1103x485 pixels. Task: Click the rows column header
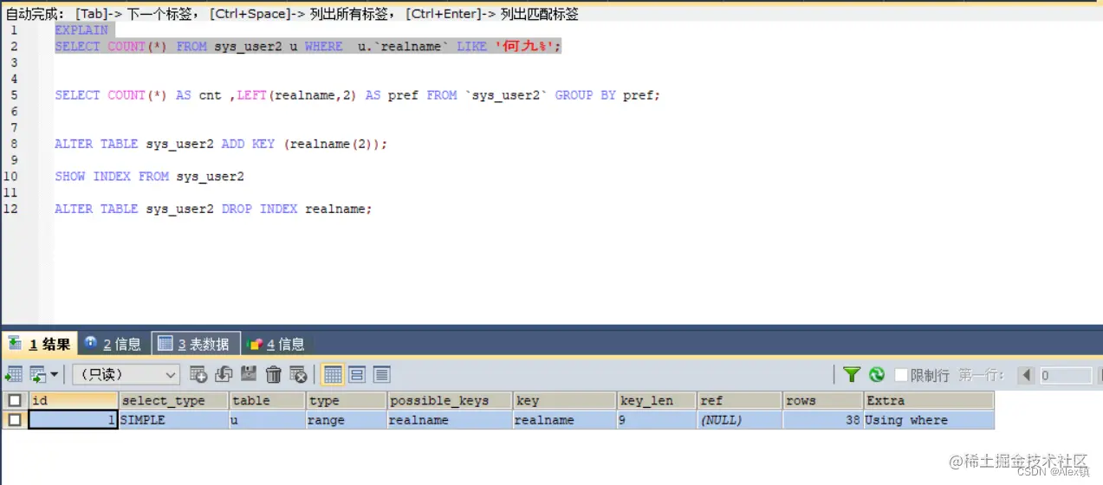pyautogui.click(x=822, y=400)
